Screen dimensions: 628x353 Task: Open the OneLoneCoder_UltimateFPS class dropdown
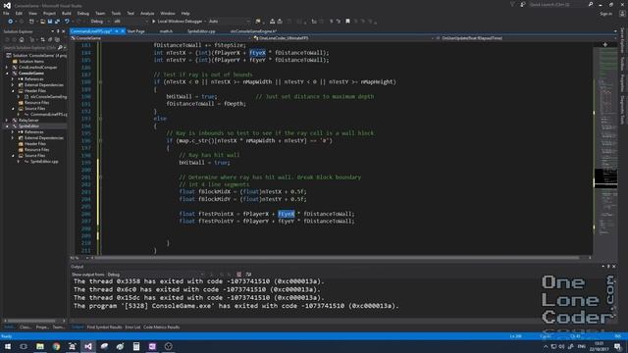(x=344, y=38)
